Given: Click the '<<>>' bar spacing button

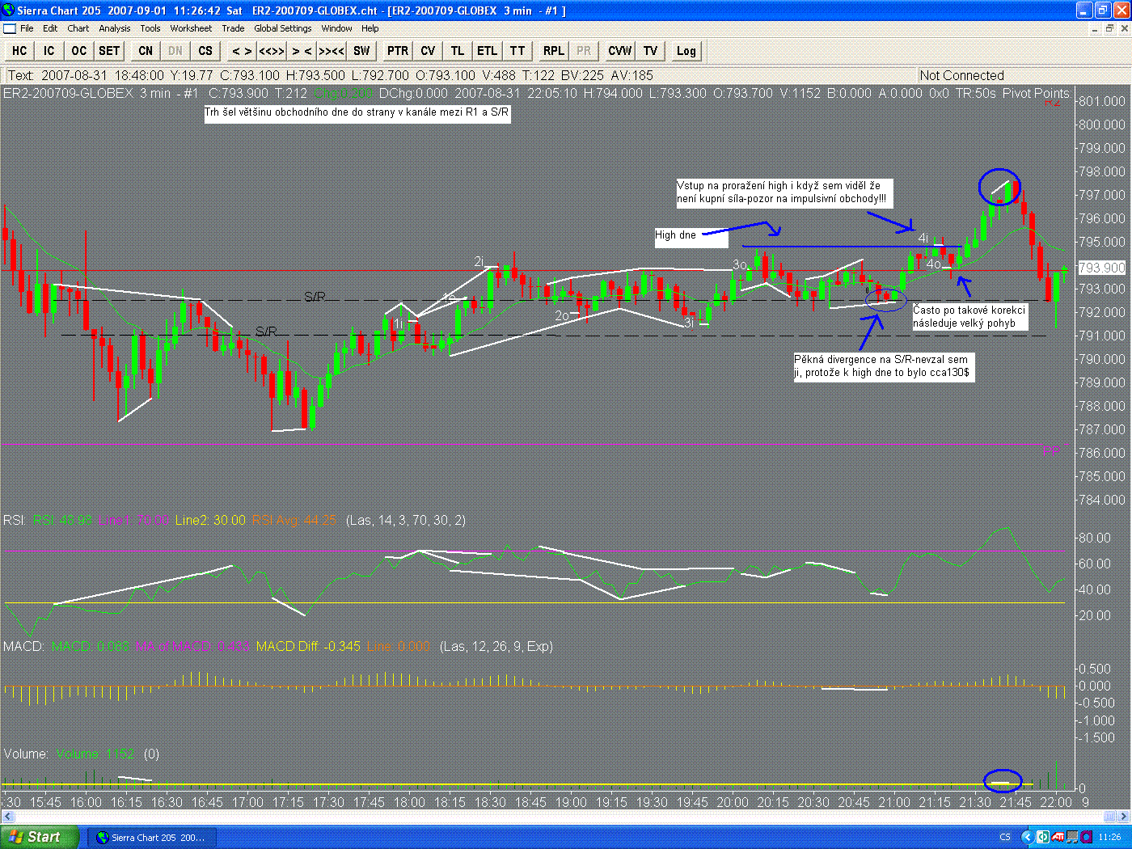Looking at the screenshot, I should [x=272, y=51].
